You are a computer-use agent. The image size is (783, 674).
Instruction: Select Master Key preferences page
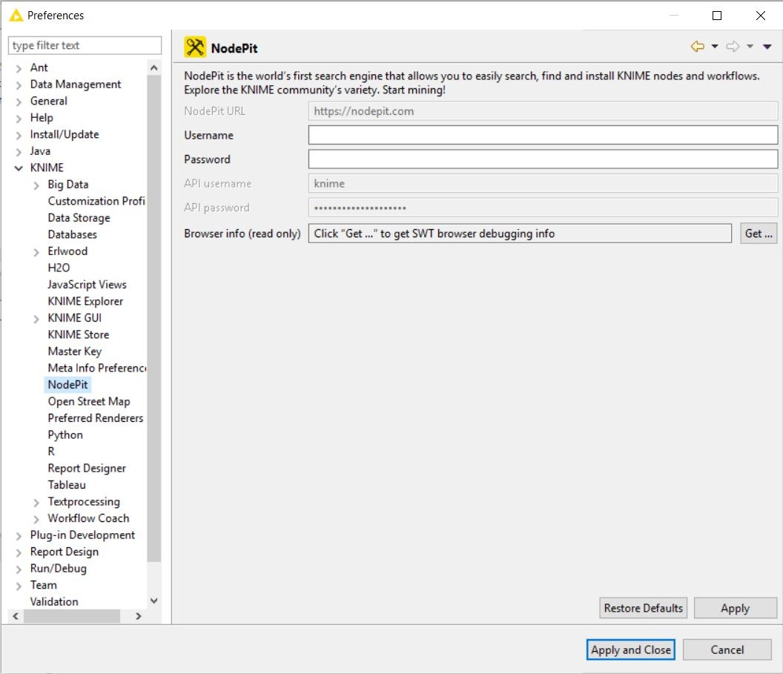click(x=74, y=351)
